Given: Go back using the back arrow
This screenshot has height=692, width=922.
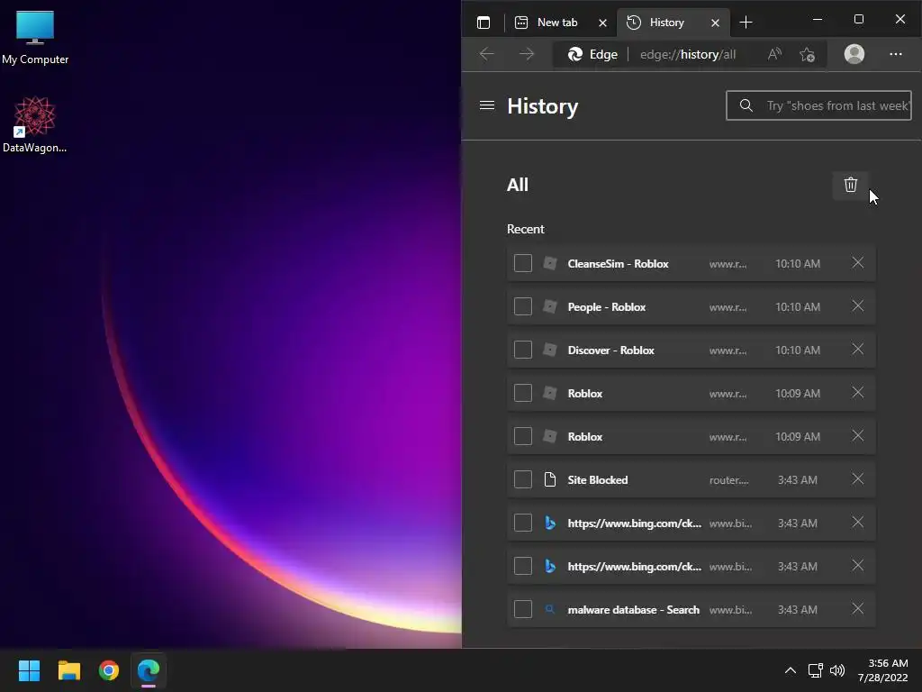Looking at the screenshot, I should (x=487, y=54).
